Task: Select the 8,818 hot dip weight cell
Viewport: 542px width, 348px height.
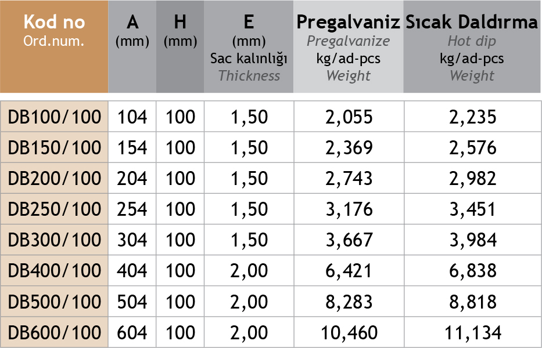Action: pos(472,302)
